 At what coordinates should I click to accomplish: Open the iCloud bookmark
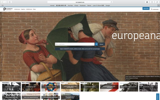click(76, 5)
